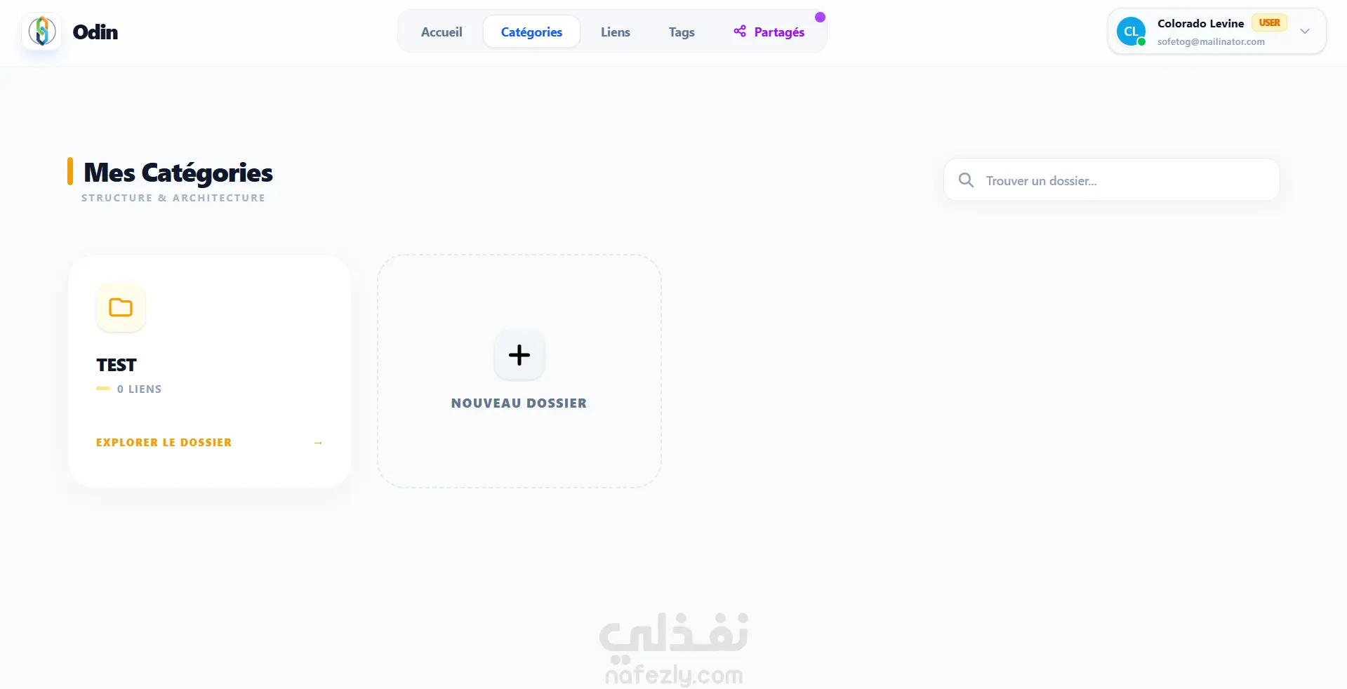Click the arrow on the TEST card
The width and height of the screenshot is (1347, 689).
318,443
